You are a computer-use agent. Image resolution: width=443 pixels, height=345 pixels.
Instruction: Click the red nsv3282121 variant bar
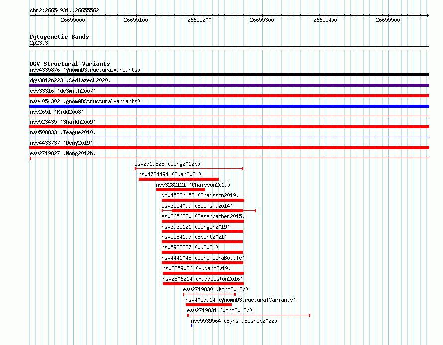tap(181, 190)
